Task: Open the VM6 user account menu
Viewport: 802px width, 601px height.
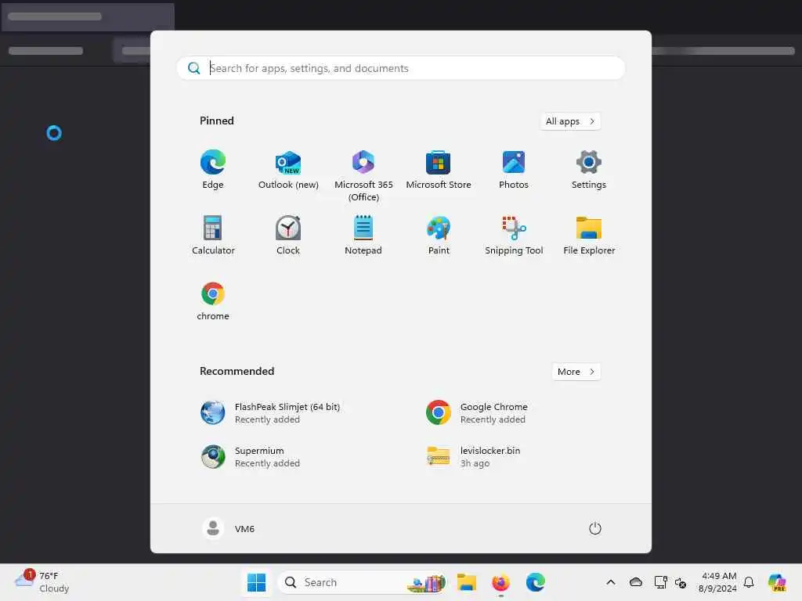Action: [228, 528]
